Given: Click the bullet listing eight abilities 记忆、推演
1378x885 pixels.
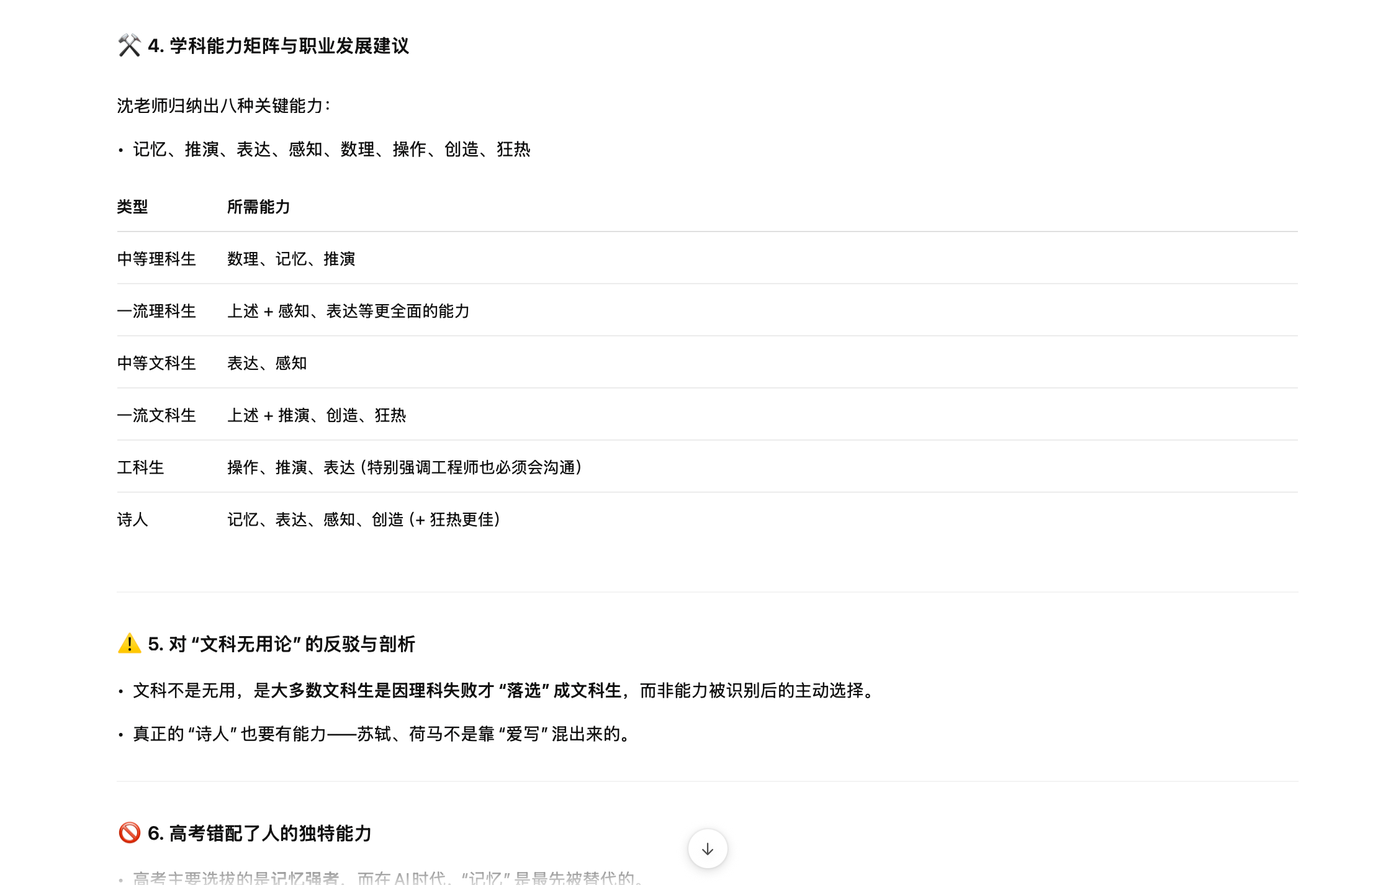Looking at the screenshot, I should [331, 149].
